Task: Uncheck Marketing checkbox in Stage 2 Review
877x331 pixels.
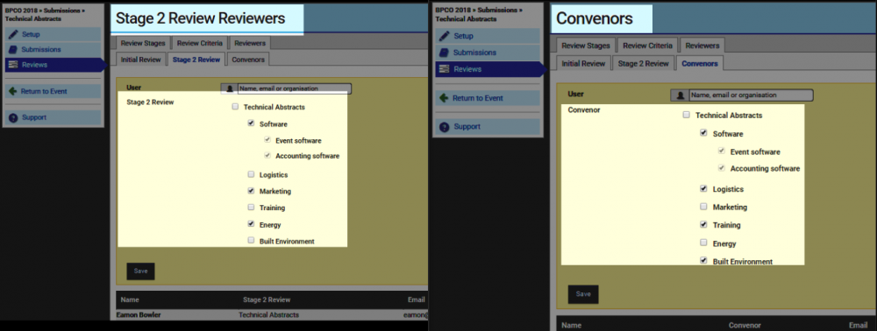Action: (x=251, y=191)
